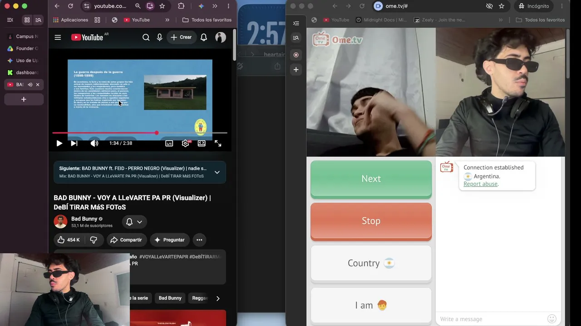Open the Bad Bunny channel name link
Screen dimensions: 581x326
84,219
